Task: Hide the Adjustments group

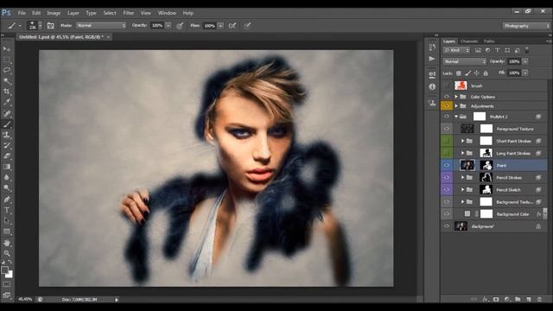Action: pos(447,105)
